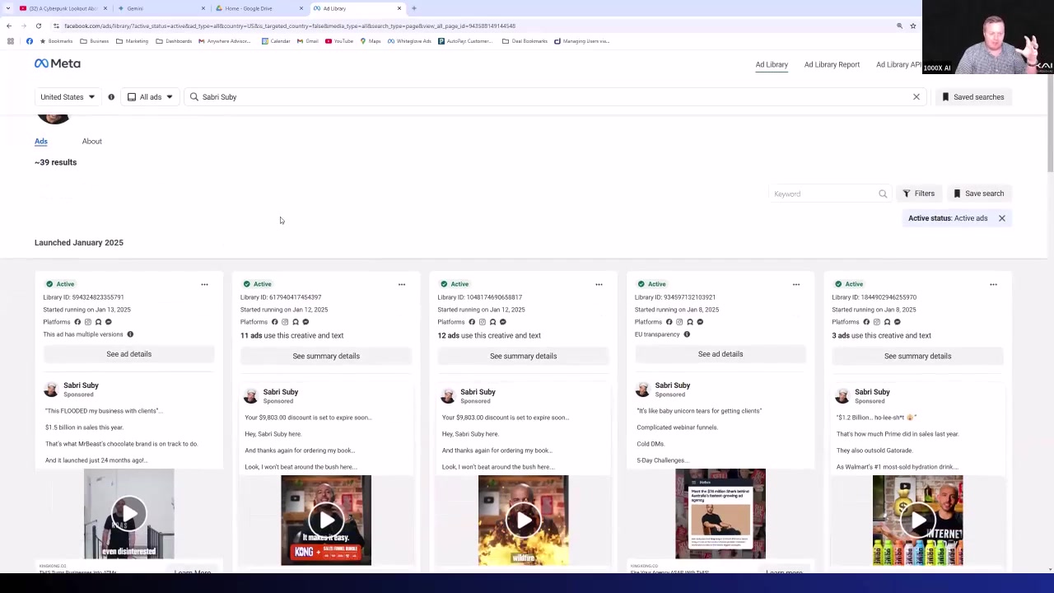Image resolution: width=1054 pixels, height=593 pixels.
Task: Click Instagram platform icon on ad 617940417454397
Action: point(285,322)
